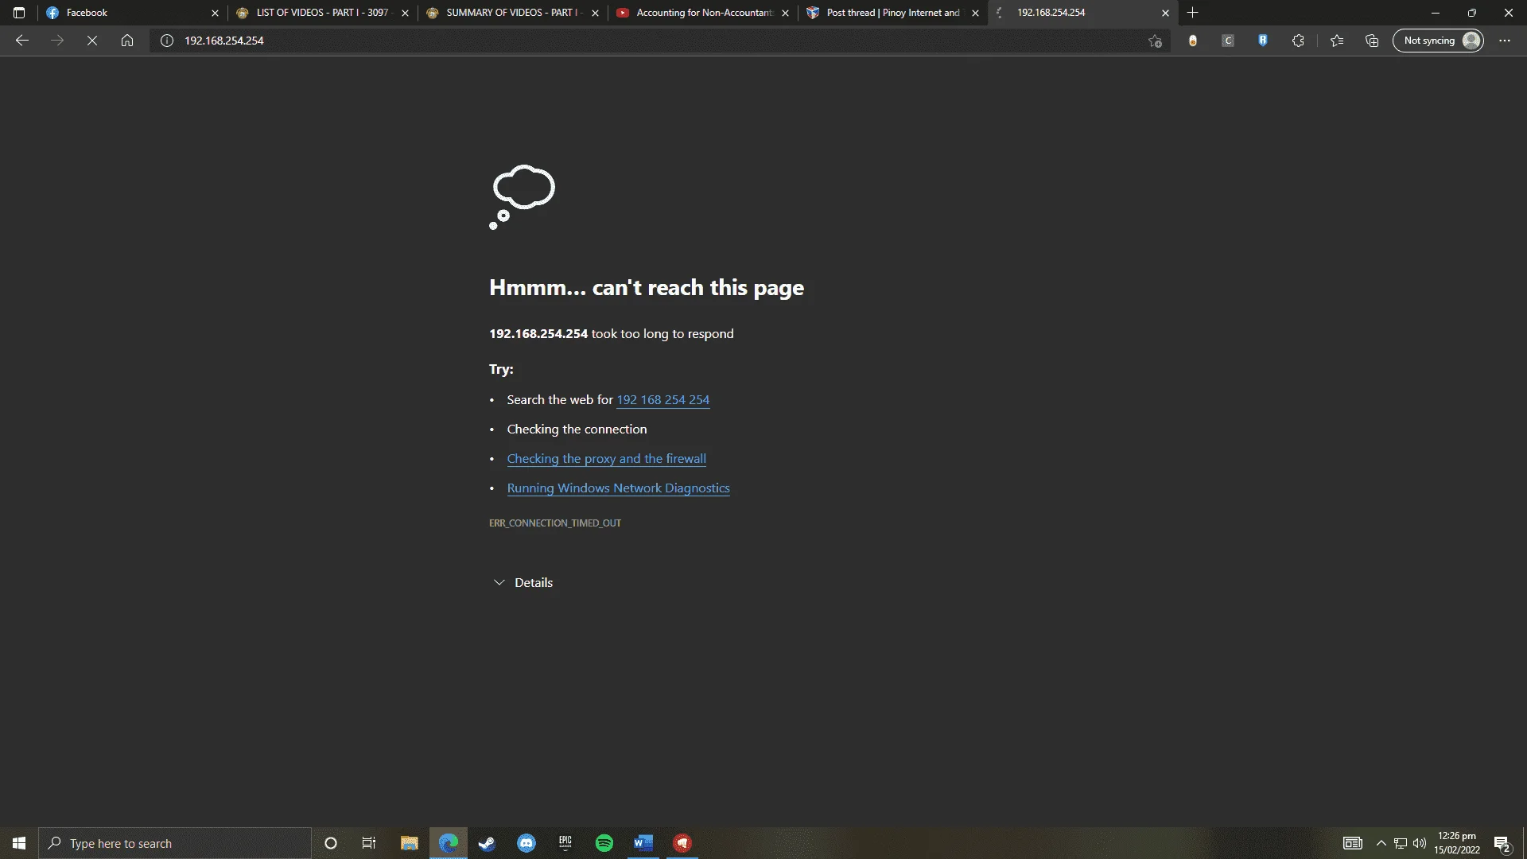Open Checking the proxy and the firewall link
Image resolution: width=1527 pixels, height=859 pixels.
[607, 459]
